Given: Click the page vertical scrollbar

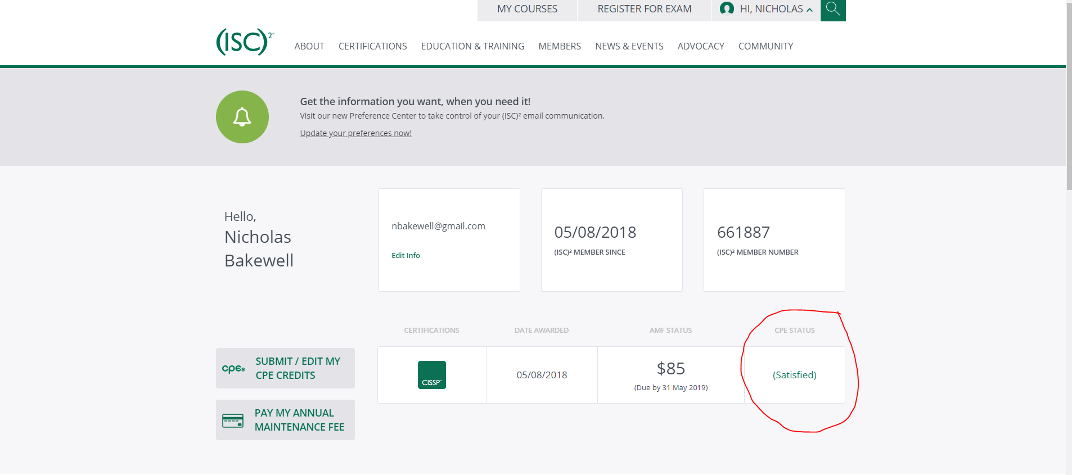Looking at the screenshot, I should (x=1069, y=96).
